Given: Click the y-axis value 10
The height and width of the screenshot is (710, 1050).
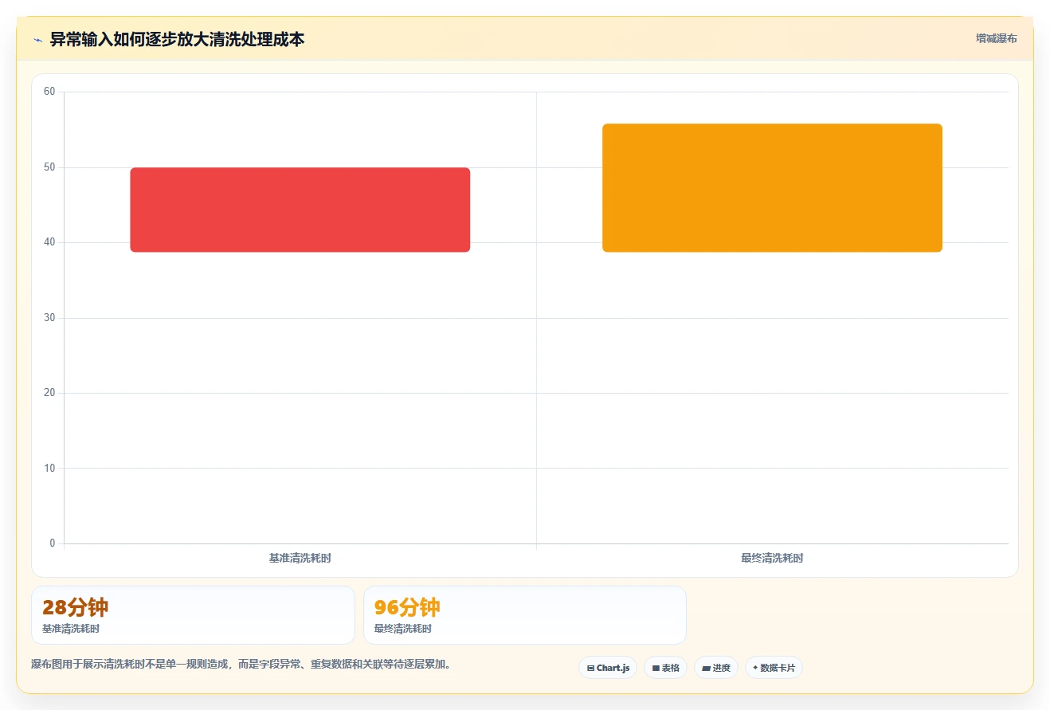Looking at the screenshot, I should pos(49,468).
